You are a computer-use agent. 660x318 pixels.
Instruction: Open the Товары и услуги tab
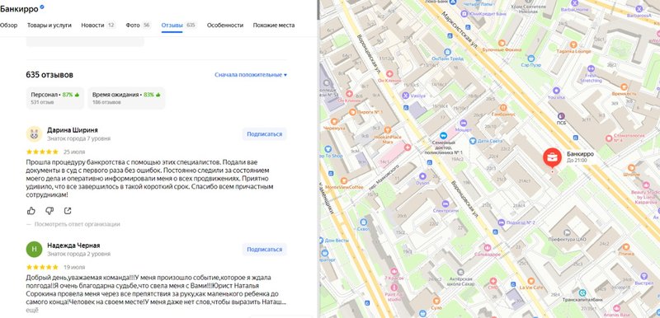(49, 26)
